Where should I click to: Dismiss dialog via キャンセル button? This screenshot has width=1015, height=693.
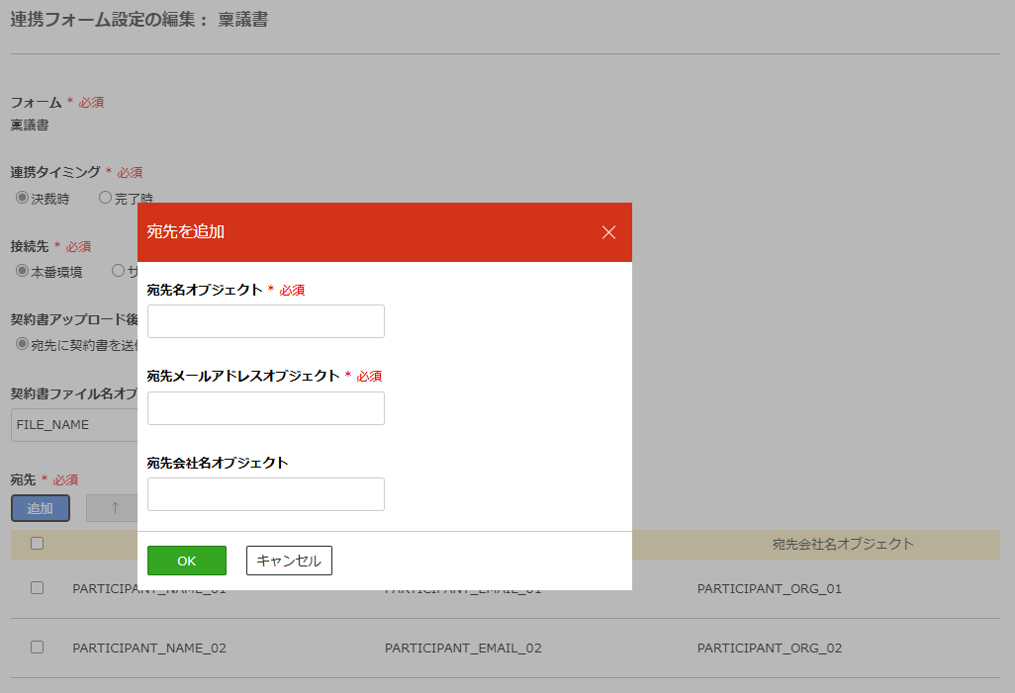point(289,561)
